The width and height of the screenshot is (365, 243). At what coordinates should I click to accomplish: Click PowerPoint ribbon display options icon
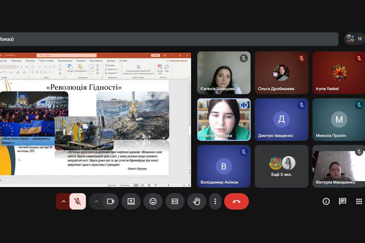[x=165, y=55]
